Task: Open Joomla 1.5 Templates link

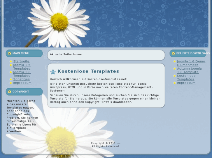Action: (22, 67)
